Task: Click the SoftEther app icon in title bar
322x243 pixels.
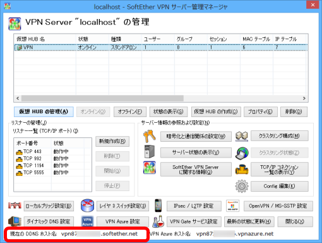Action: (8, 6)
